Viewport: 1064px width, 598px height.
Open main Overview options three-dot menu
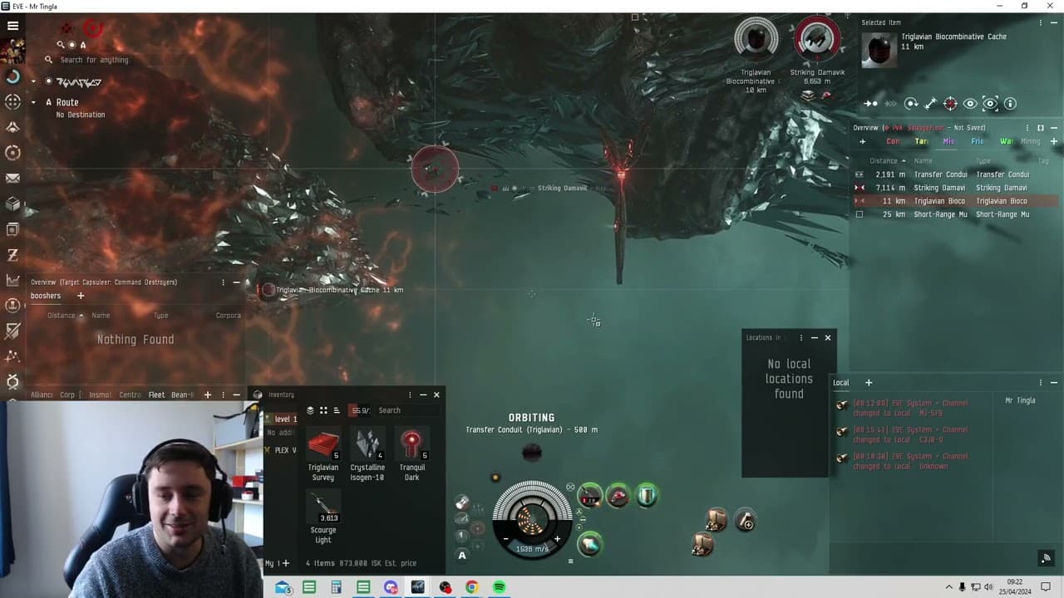click(x=1027, y=128)
